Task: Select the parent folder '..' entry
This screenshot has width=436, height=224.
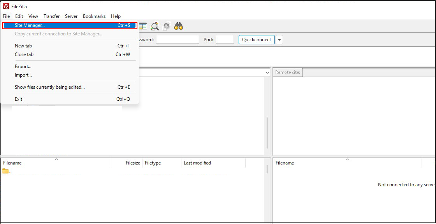Action: (x=7, y=171)
